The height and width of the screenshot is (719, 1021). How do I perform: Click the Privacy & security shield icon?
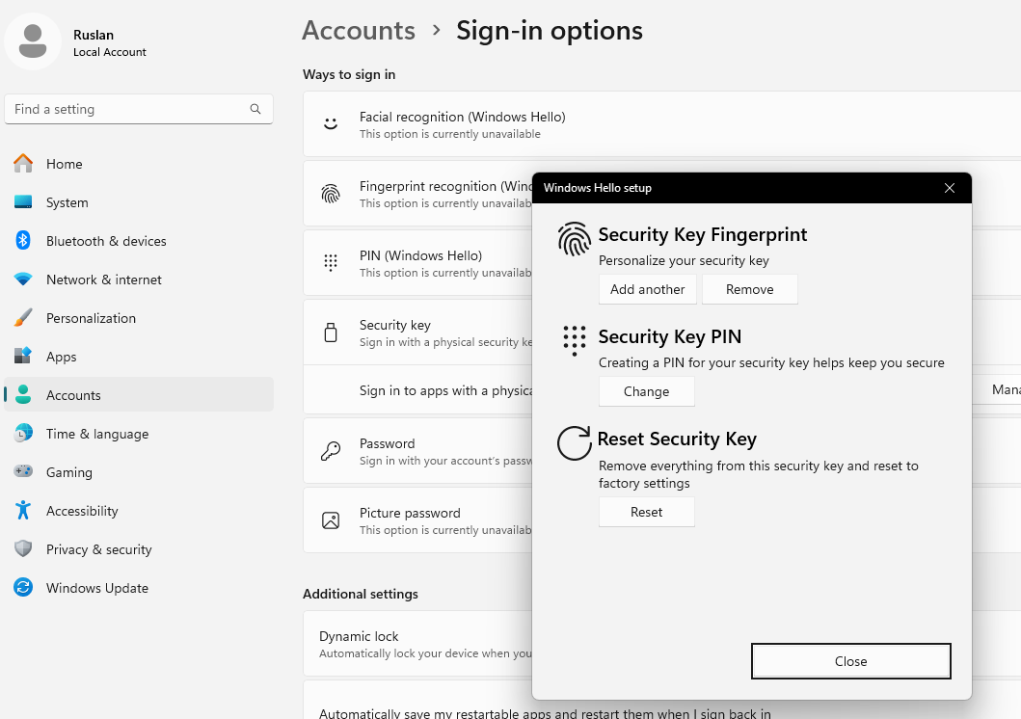pyautogui.click(x=23, y=549)
